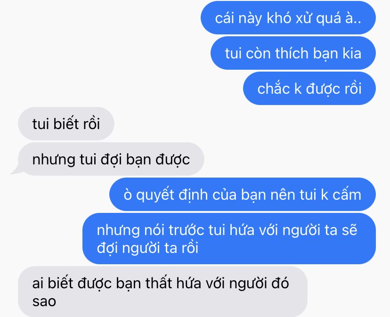Screen dimensions: 390x317
Task: Click the word "cấm" in the sent message
Action: [x=347, y=195]
